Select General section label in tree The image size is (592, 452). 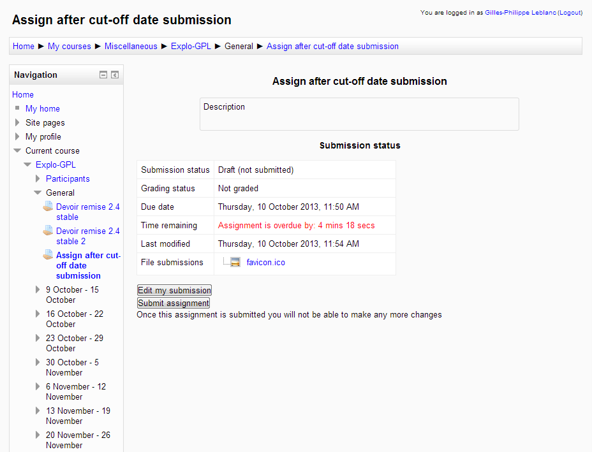60,193
